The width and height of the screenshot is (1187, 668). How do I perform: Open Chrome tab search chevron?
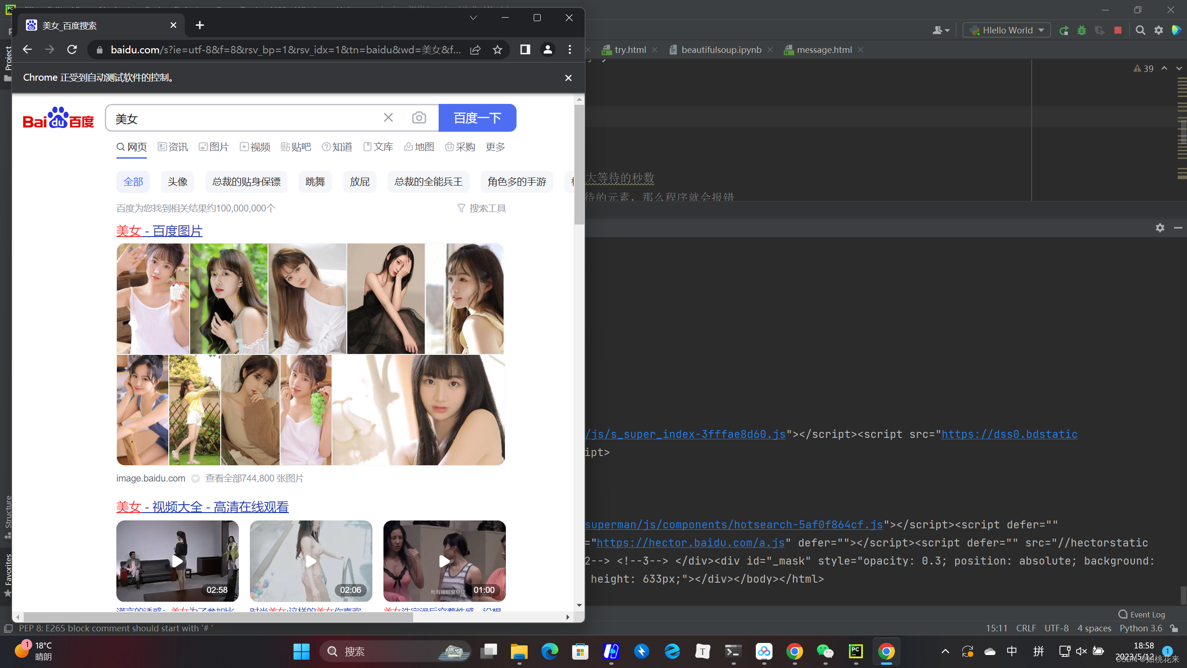[473, 18]
